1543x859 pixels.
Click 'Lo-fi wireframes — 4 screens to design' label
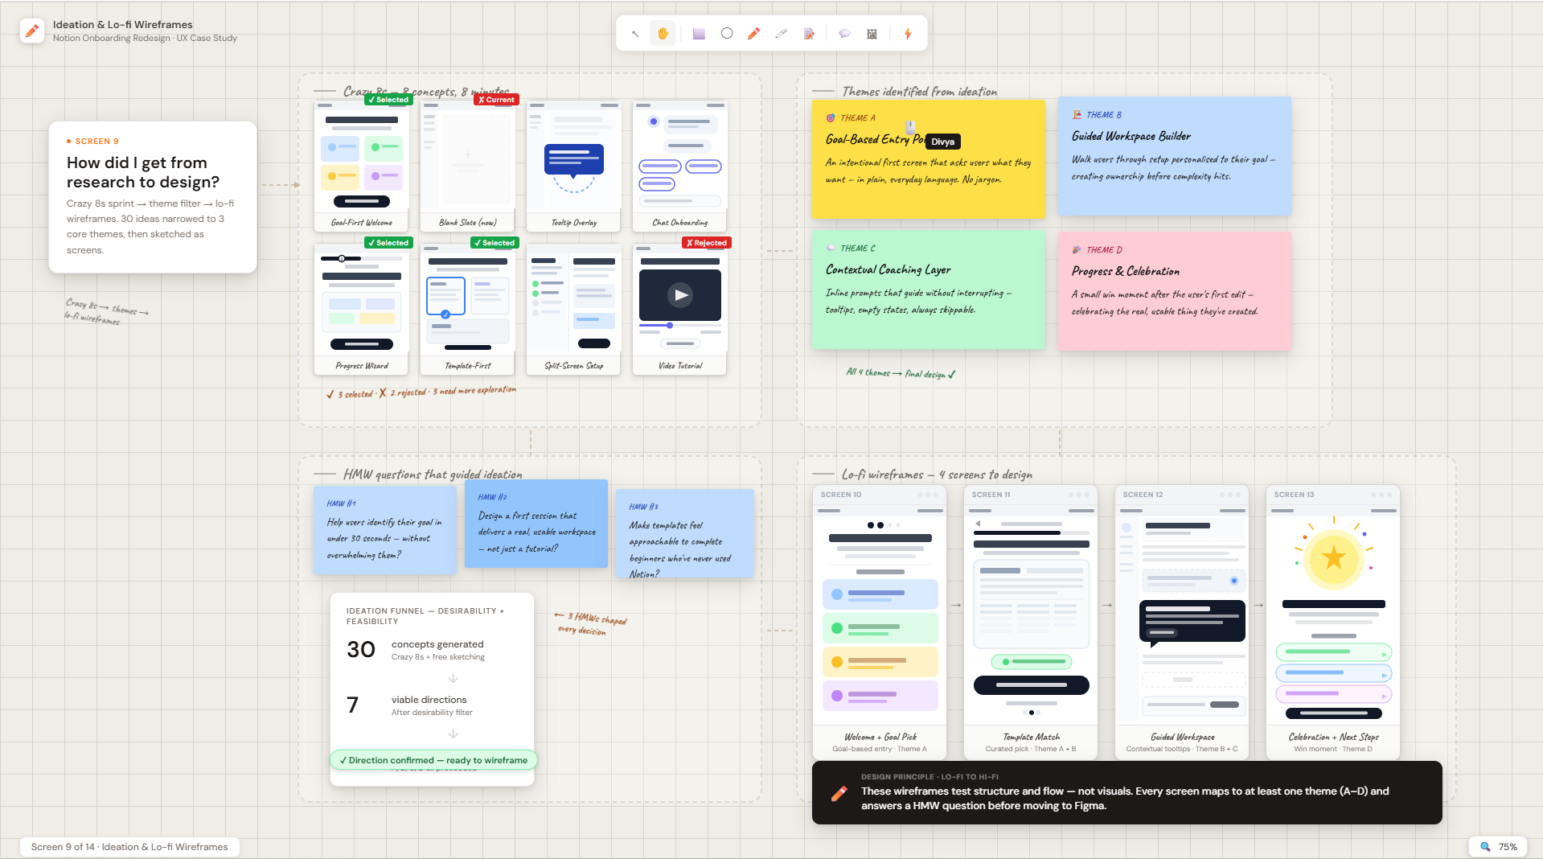click(x=937, y=475)
